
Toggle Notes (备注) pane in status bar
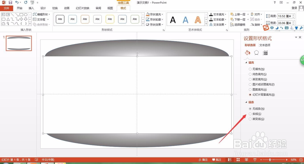[203, 160]
